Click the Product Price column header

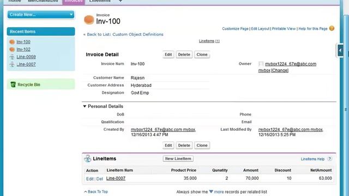pyautogui.click(x=184, y=170)
